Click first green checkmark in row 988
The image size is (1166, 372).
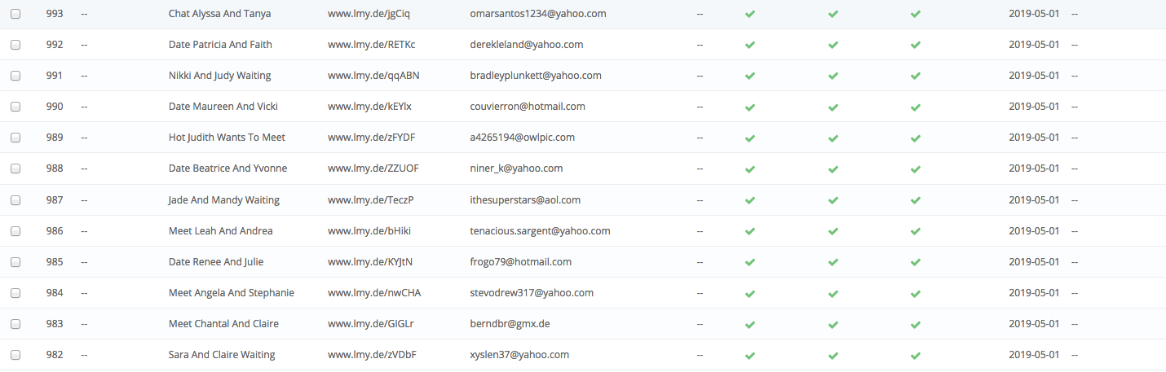(x=749, y=169)
